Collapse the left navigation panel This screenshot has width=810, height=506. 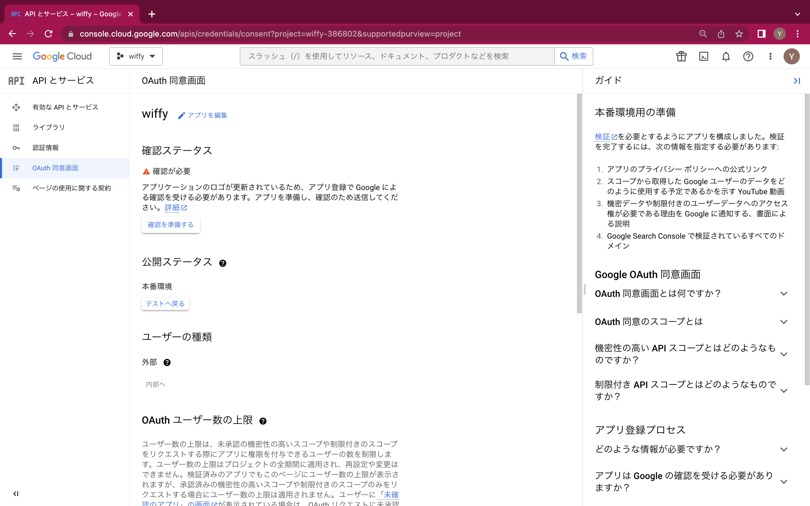point(16,494)
